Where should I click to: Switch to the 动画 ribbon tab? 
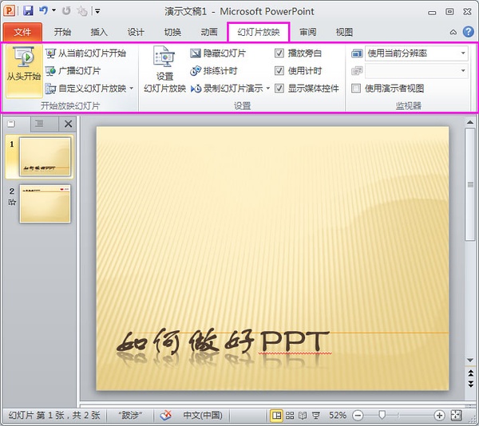pyautogui.click(x=209, y=32)
